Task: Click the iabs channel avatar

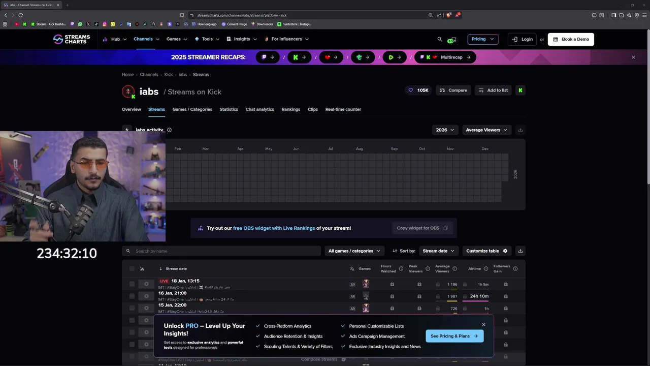Action: 128,91
